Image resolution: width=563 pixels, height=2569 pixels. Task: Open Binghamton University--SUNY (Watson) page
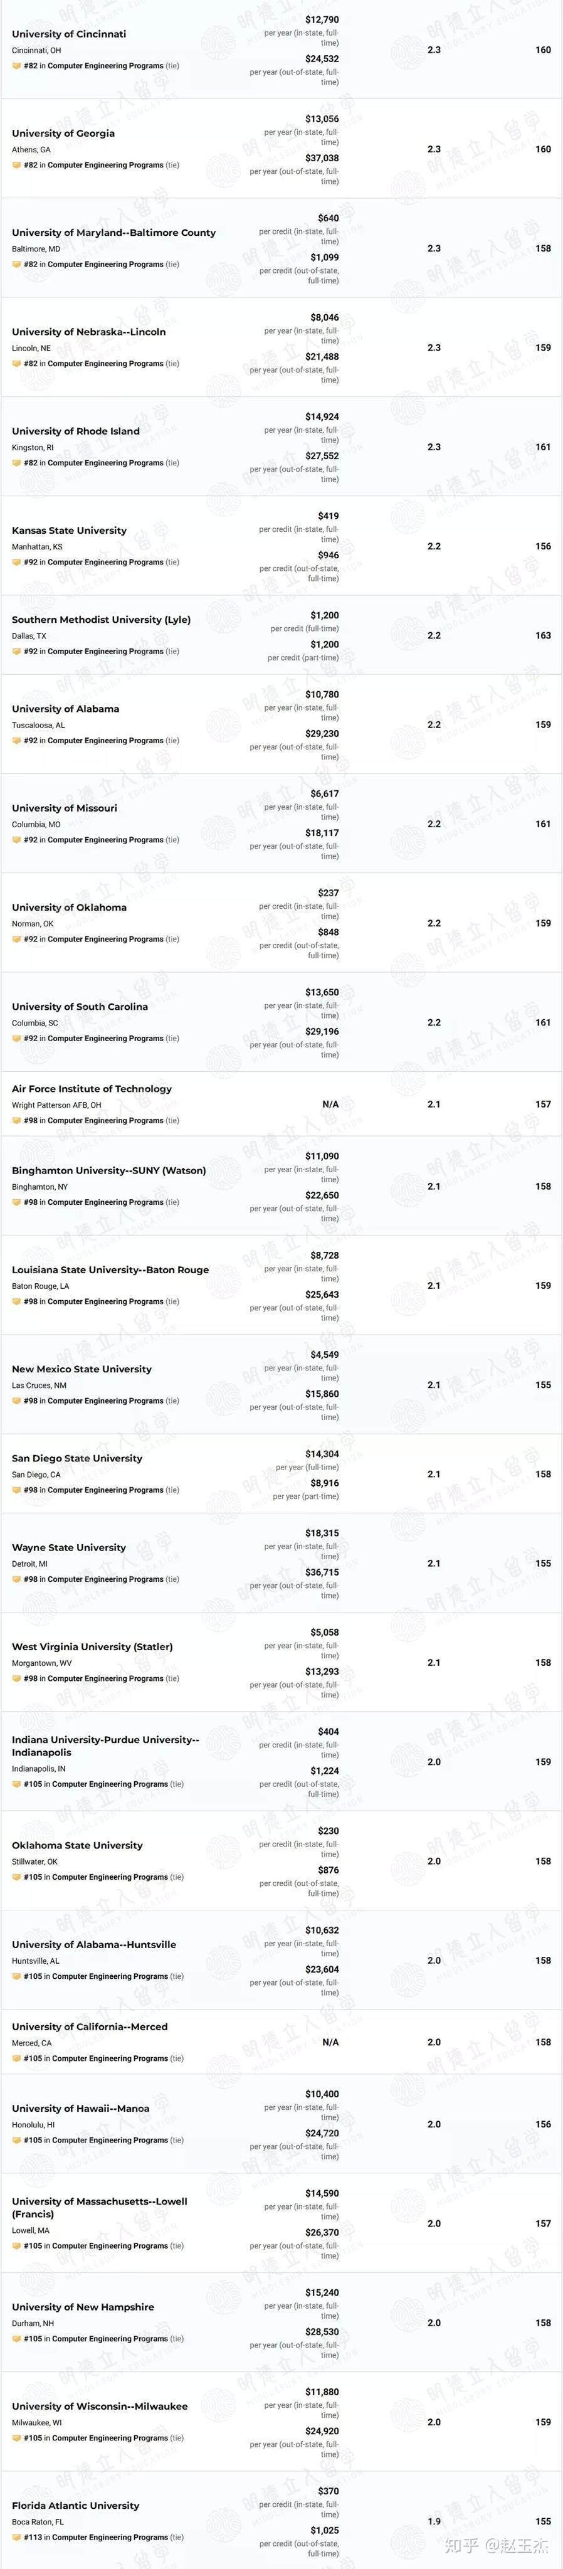108,1171
